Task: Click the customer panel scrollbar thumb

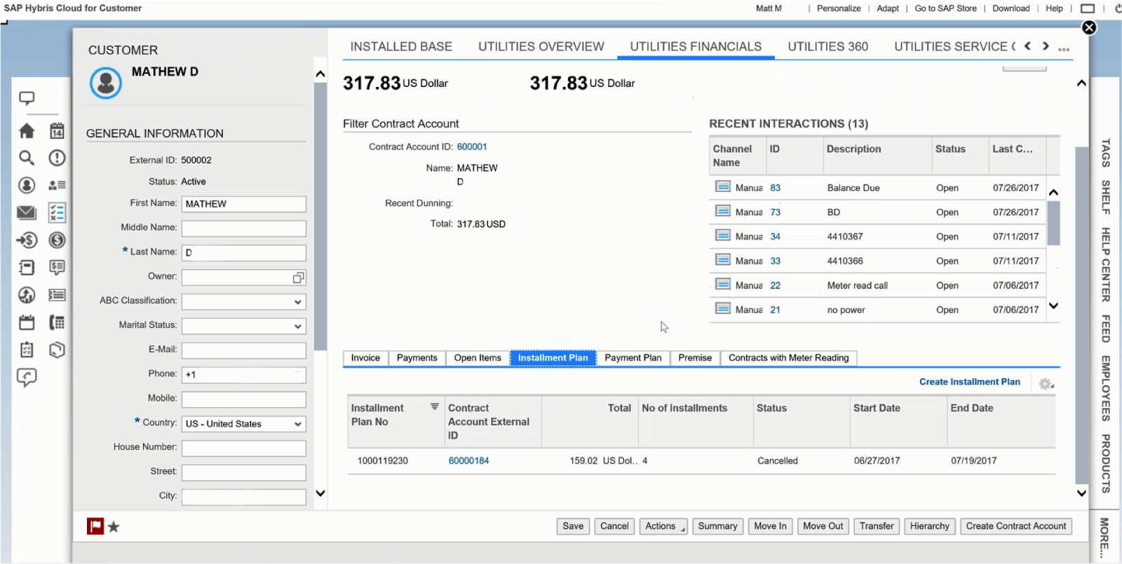Action: 320,216
